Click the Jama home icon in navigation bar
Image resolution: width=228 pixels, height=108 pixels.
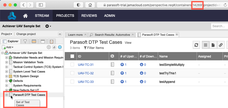[25, 16]
